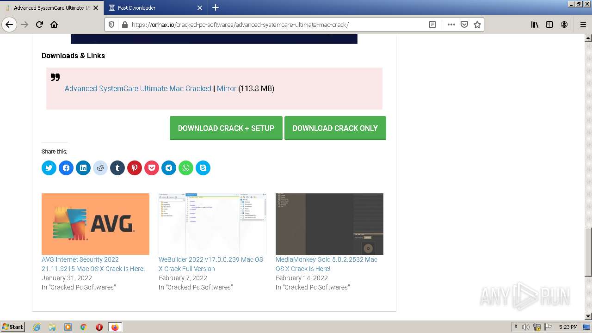Click the scrollbar down arrow
Viewport: 592px width, 333px height.
click(588, 316)
